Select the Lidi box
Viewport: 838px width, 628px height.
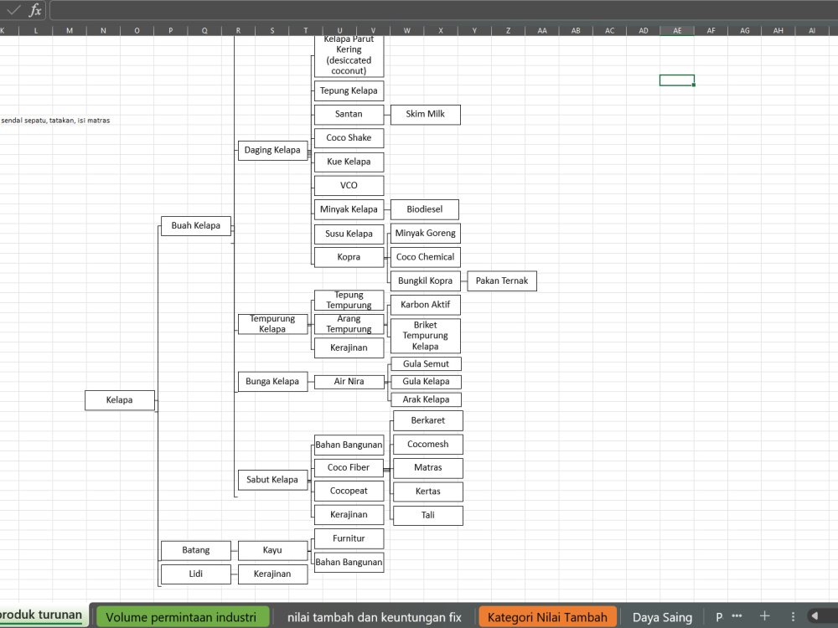tap(195, 574)
